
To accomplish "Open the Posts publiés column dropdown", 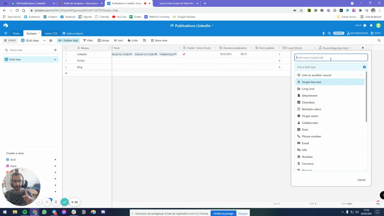I will (279, 48).
